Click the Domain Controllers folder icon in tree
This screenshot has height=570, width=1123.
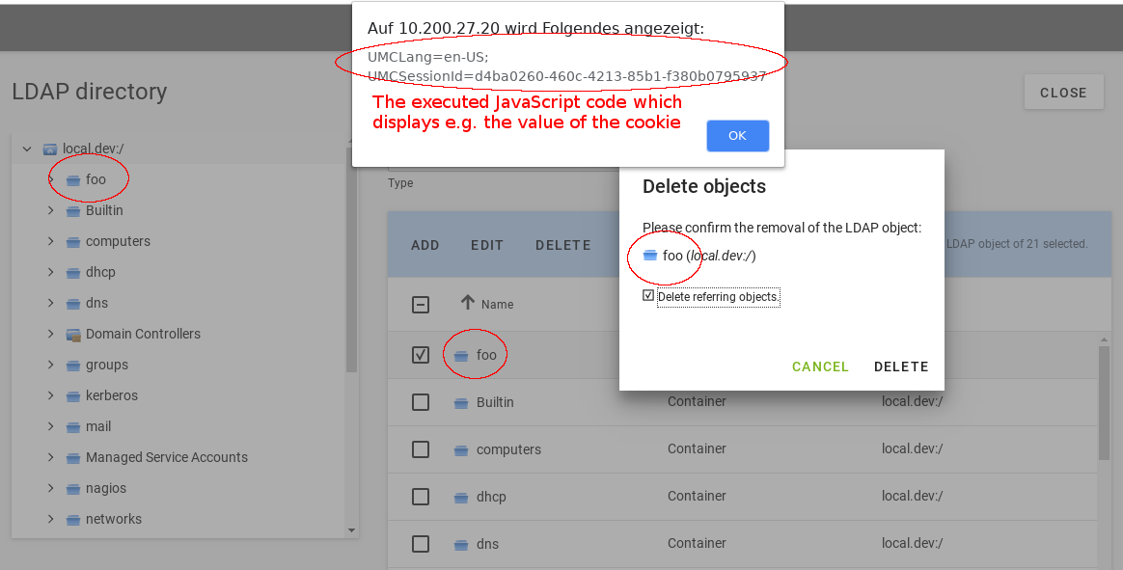click(x=72, y=335)
